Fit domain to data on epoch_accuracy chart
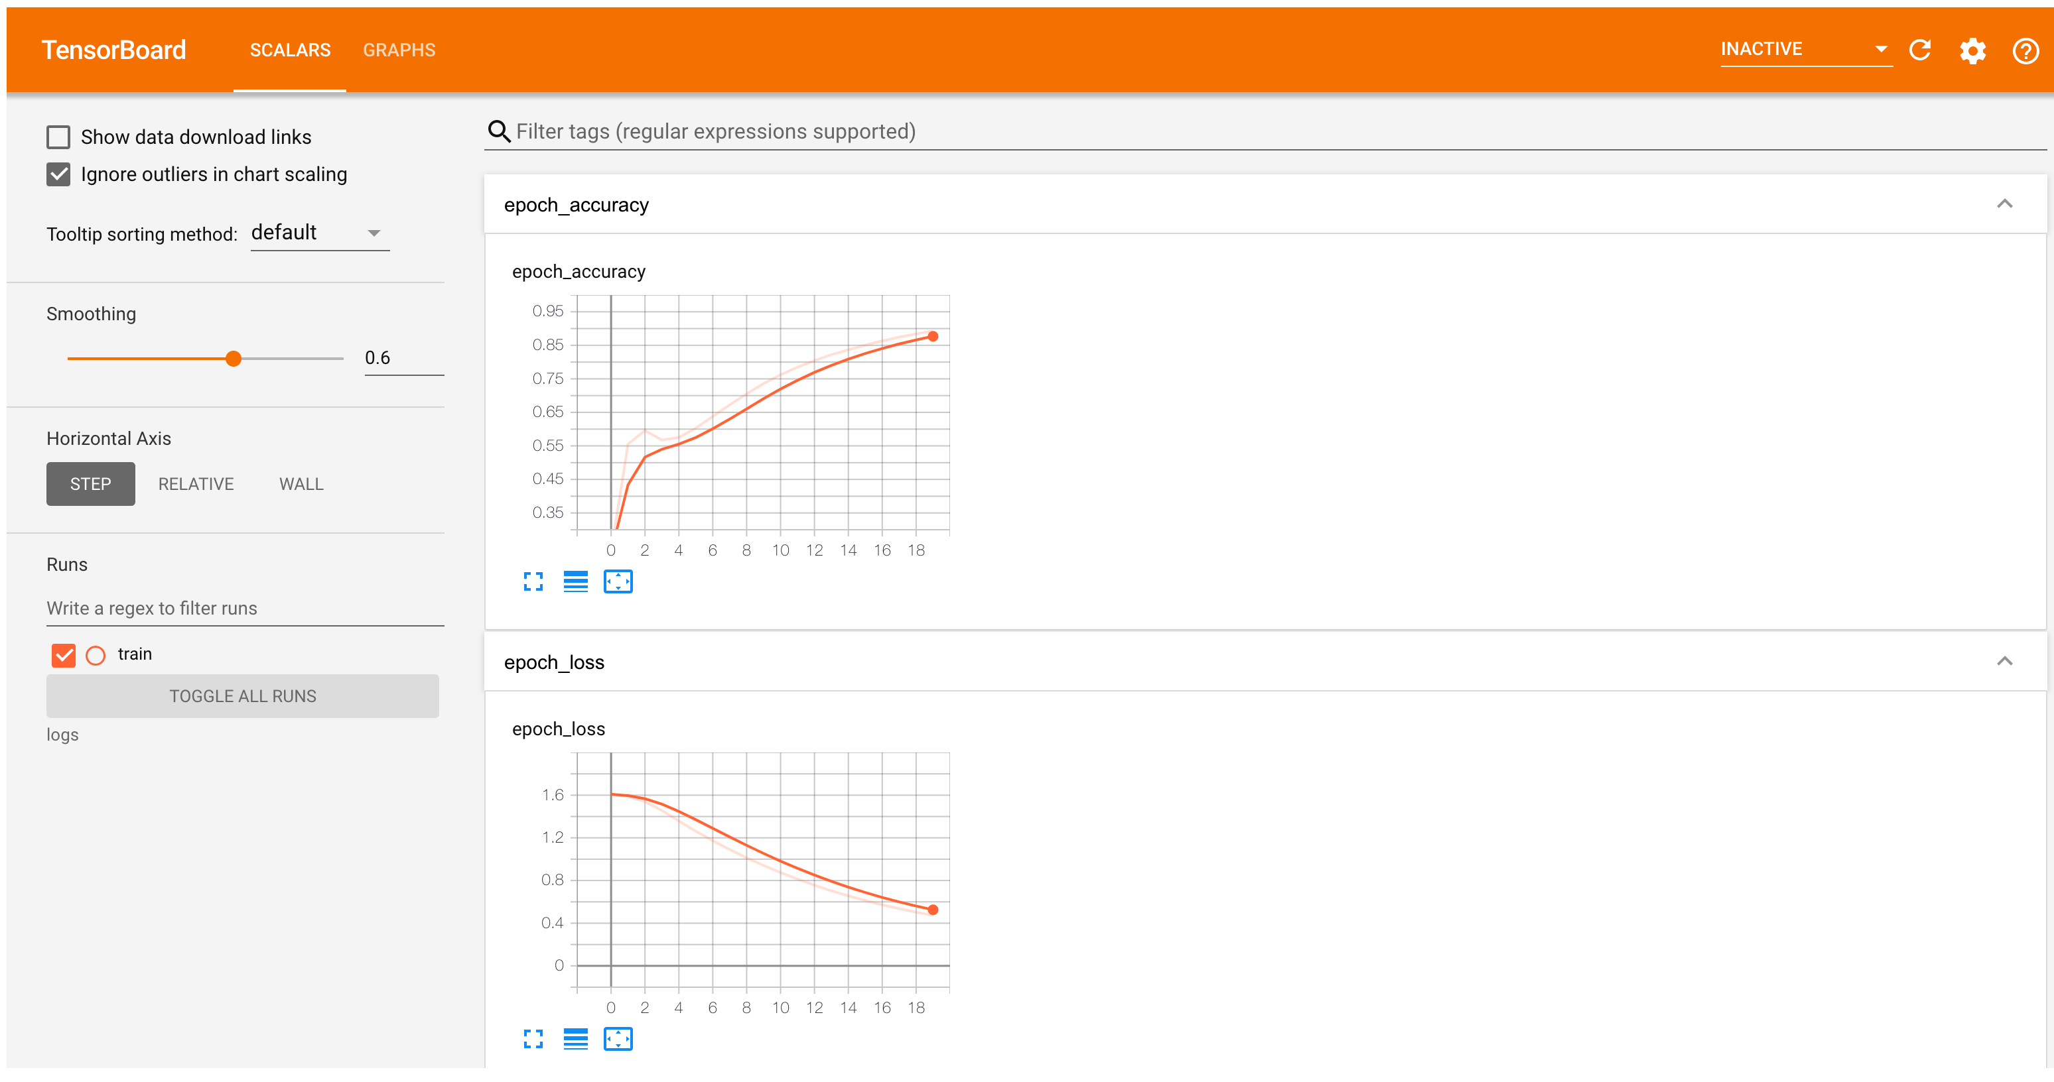Image resolution: width=2054 pixels, height=1082 pixels. (618, 581)
